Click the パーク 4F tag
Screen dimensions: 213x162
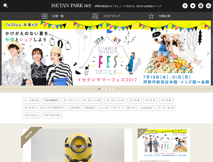point(166,100)
